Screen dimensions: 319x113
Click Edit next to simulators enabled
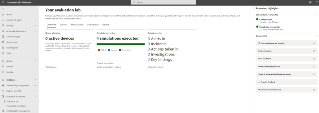(x=282, y=29)
